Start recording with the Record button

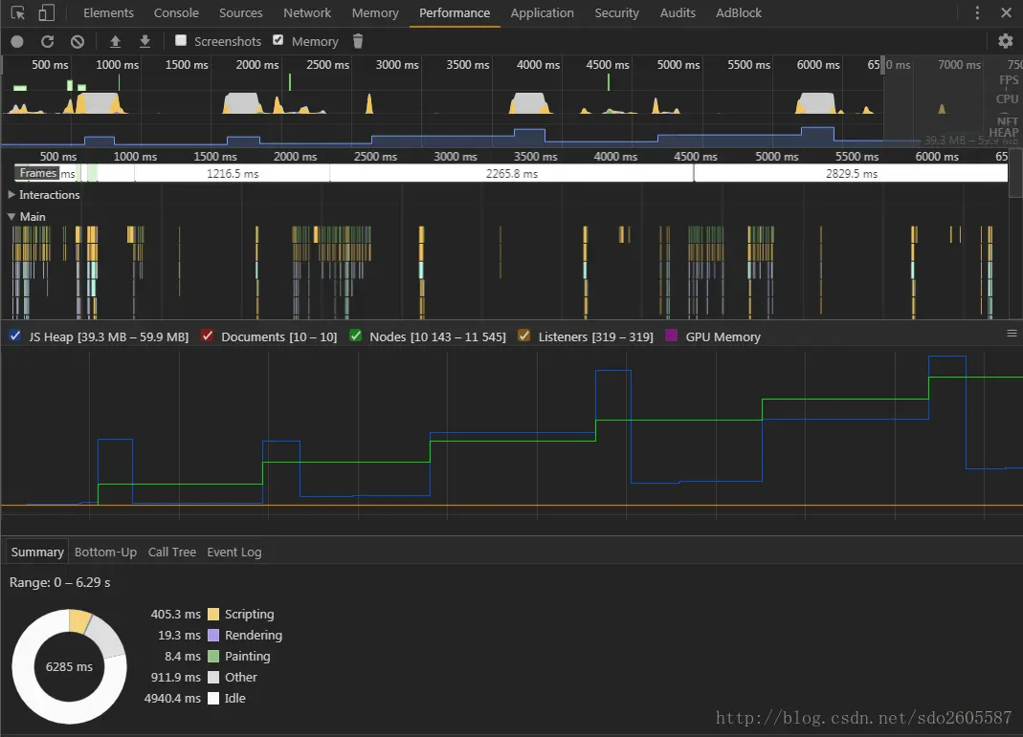click(17, 41)
